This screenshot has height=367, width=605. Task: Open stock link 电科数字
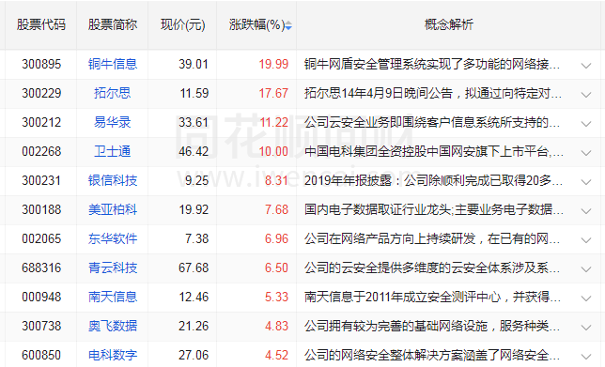pyautogui.click(x=113, y=355)
